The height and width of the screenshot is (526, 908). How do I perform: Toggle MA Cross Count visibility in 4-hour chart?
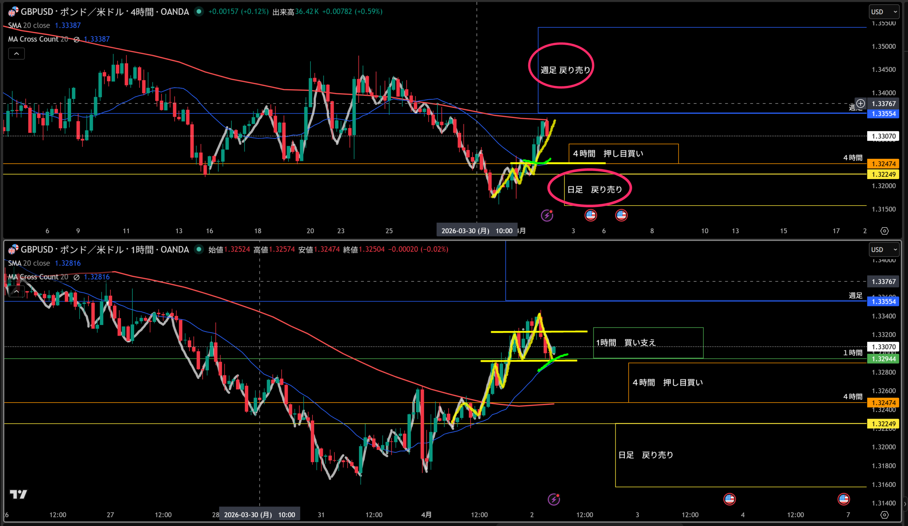[76, 39]
